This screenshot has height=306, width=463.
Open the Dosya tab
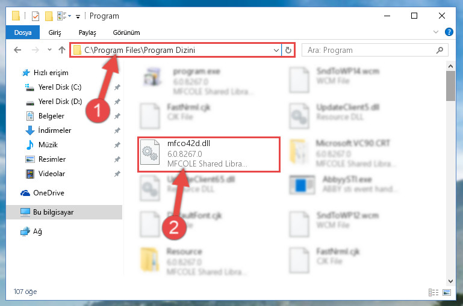[23, 32]
